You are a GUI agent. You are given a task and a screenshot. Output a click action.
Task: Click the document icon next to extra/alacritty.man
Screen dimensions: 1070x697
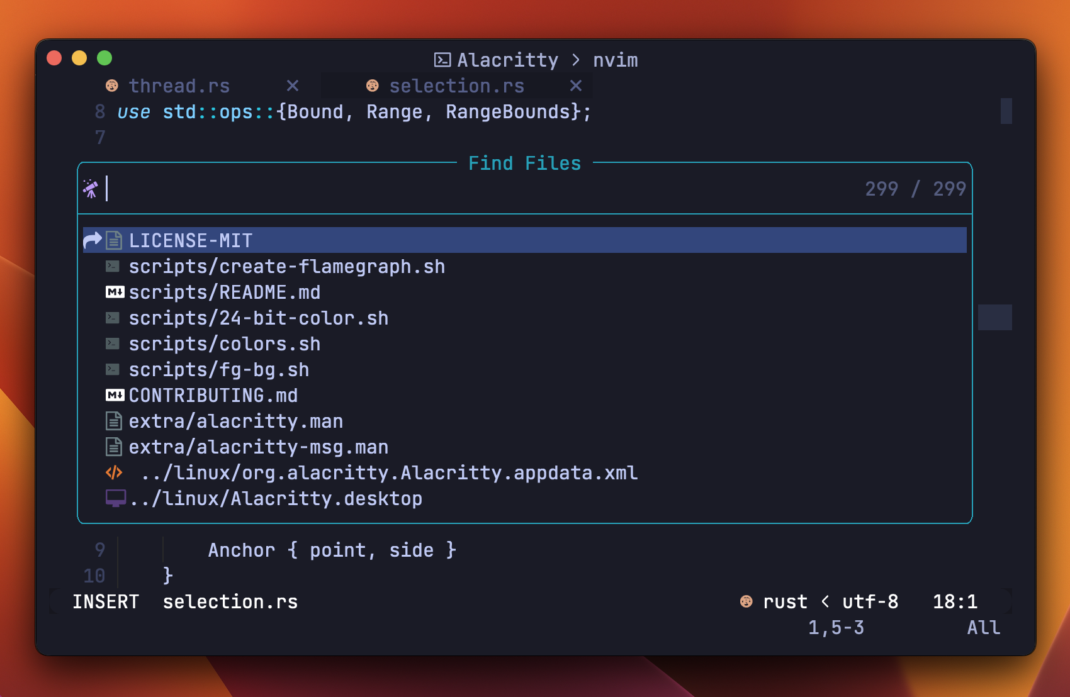113,421
